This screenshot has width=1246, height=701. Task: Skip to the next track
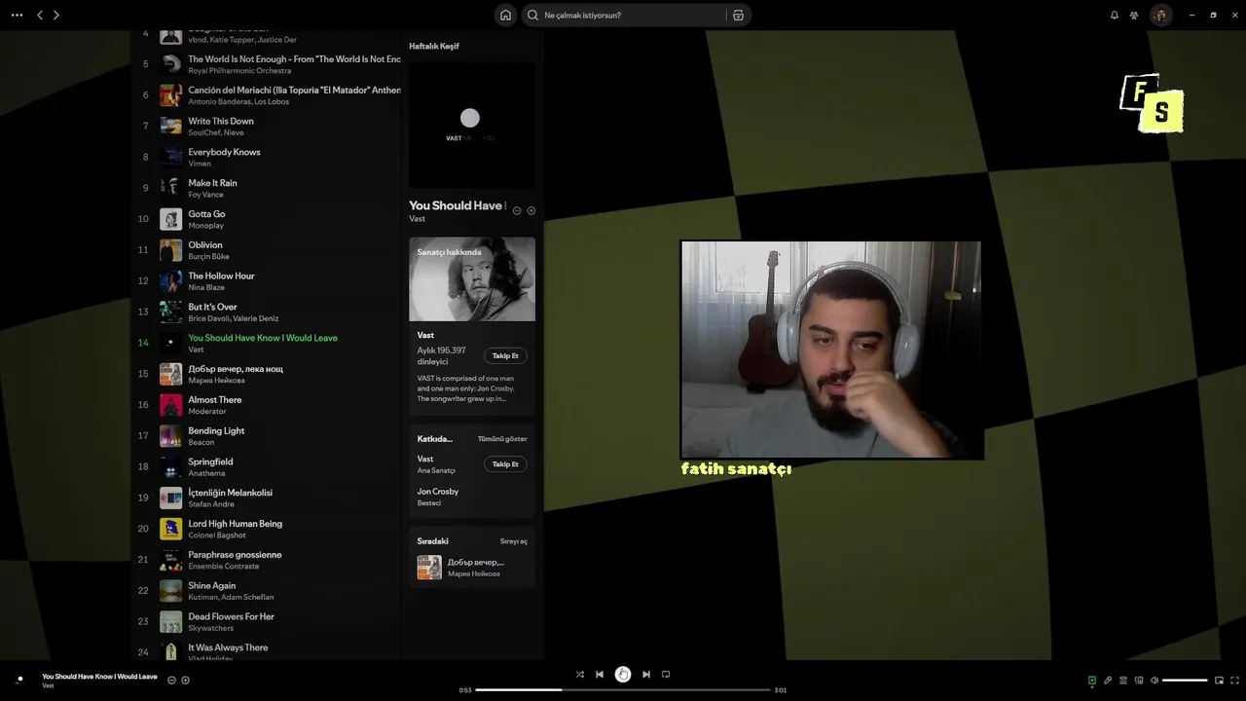[646, 674]
